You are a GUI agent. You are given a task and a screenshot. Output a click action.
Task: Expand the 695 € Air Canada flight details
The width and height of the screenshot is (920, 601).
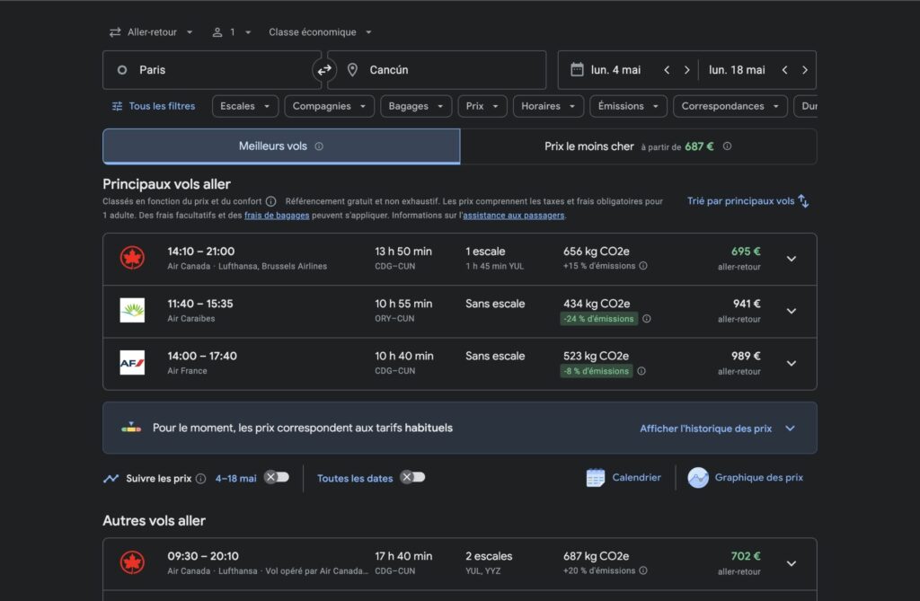tap(791, 259)
